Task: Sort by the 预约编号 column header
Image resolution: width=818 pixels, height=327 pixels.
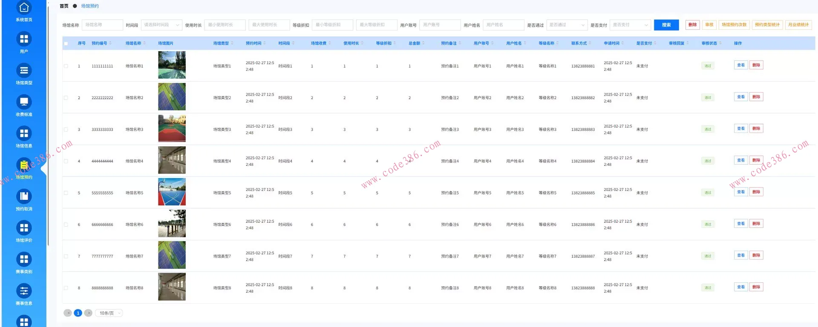Action: coord(101,43)
